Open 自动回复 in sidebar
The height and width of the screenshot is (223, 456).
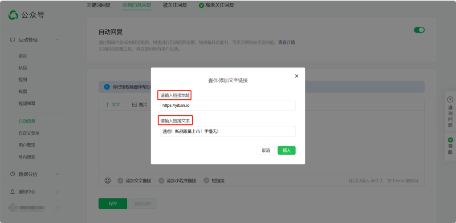pyautogui.click(x=27, y=121)
